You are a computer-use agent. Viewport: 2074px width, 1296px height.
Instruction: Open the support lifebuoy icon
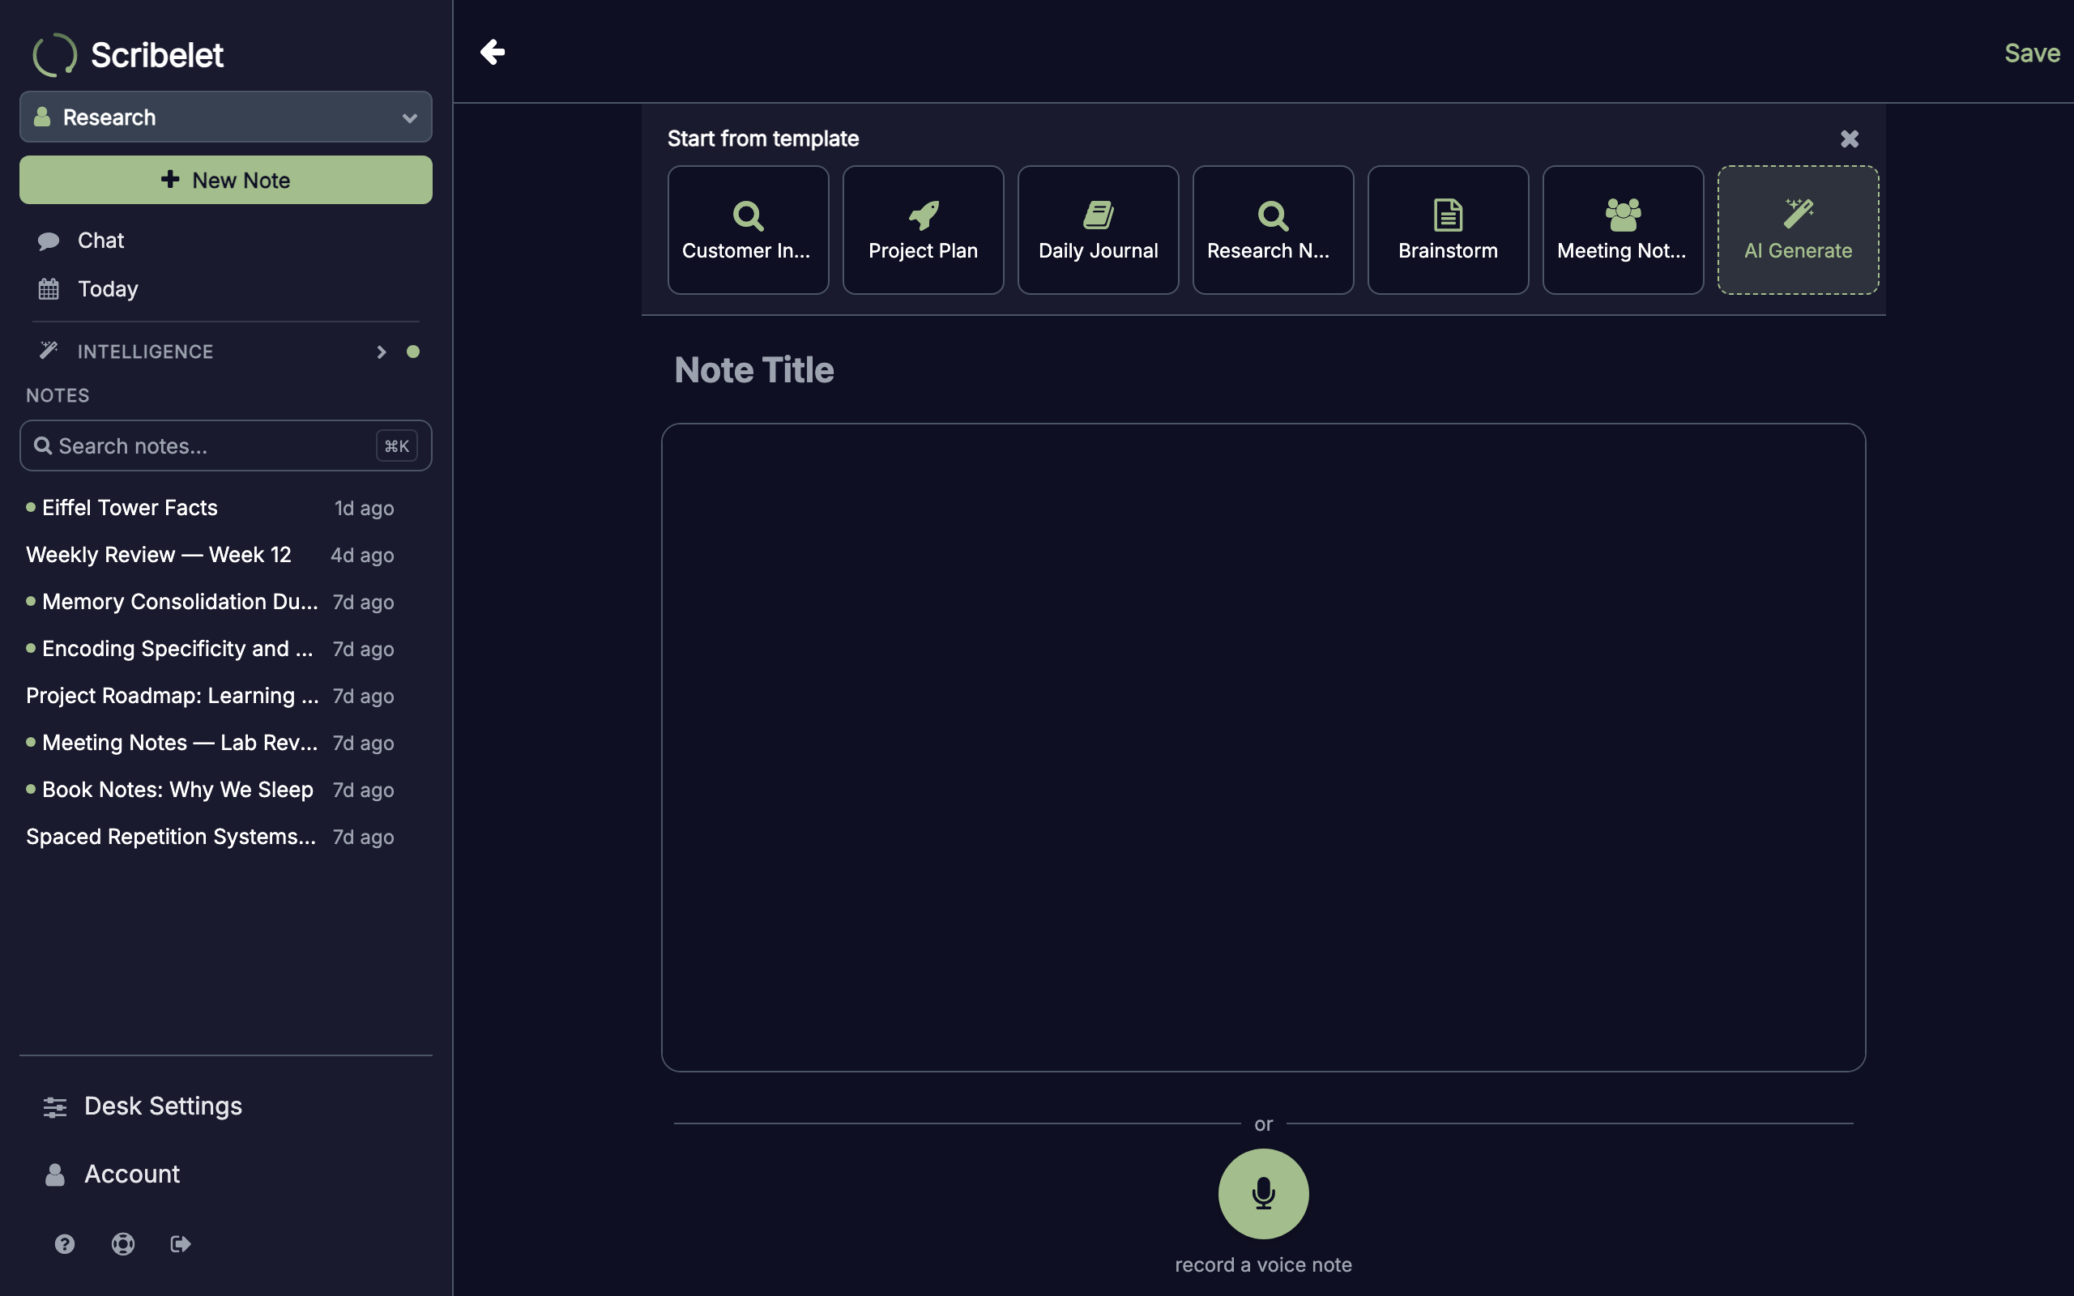click(x=123, y=1243)
